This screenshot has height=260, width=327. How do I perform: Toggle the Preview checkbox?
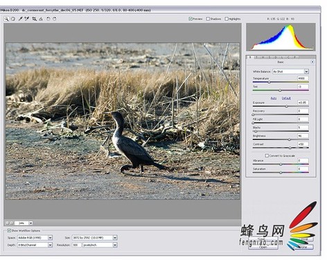(x=191, y=19)
